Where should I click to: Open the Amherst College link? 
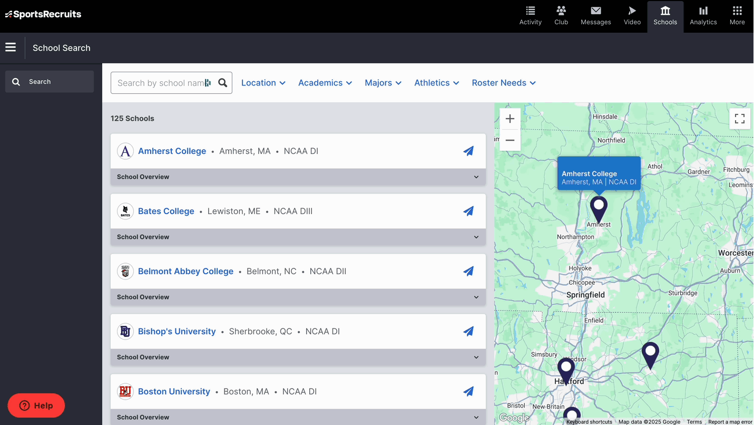pos(172,151)
